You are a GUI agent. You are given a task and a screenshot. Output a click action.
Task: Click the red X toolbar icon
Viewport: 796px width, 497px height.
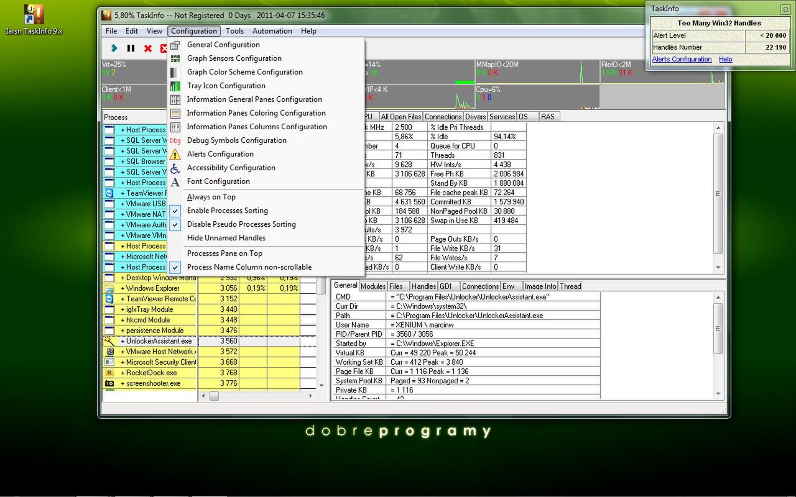148,48
